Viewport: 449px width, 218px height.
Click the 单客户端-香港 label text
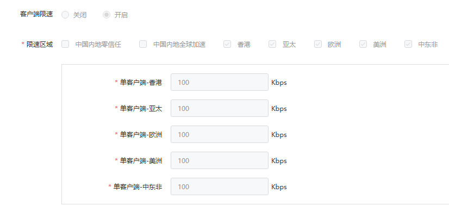tap(141, 83)
